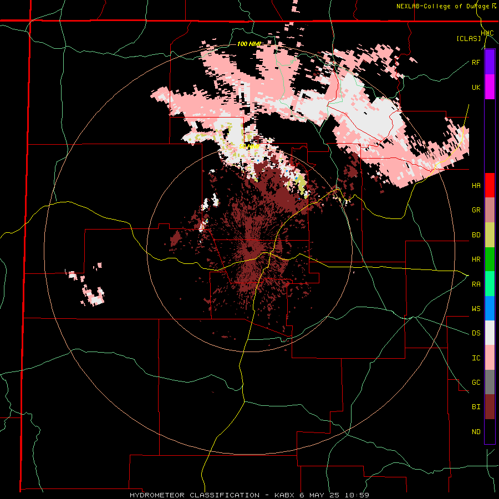Select the blue WS legend swatch
This screenshot has width=499, height=499.
[x=490, y=308]
